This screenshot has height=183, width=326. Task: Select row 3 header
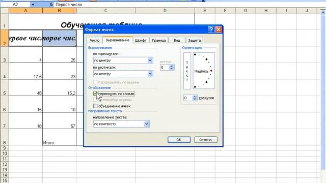pyautogui.click(x=5, y=54)
